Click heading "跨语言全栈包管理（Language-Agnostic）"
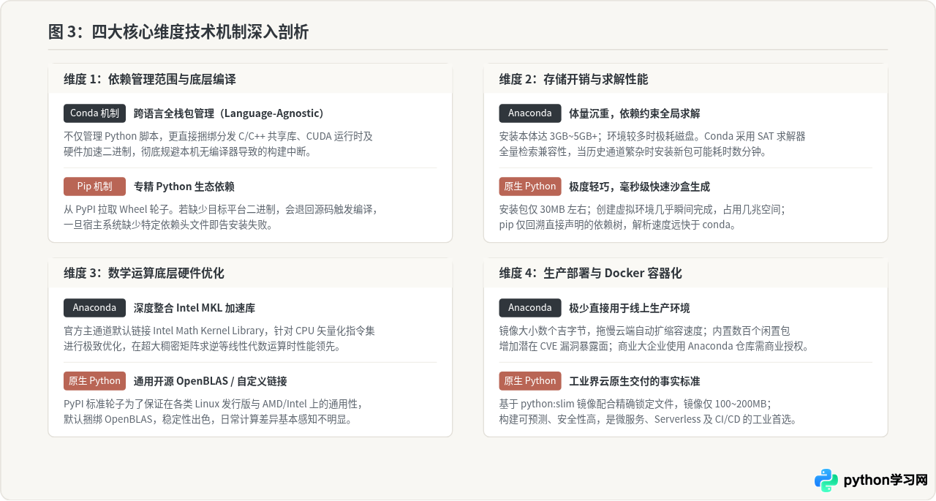This screenshot has height=501, width=936. [x=229, y=113]
